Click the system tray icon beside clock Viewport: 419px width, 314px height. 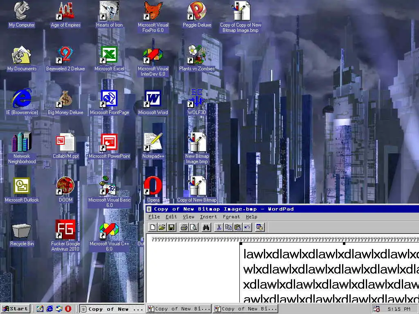tap(376, 309)
